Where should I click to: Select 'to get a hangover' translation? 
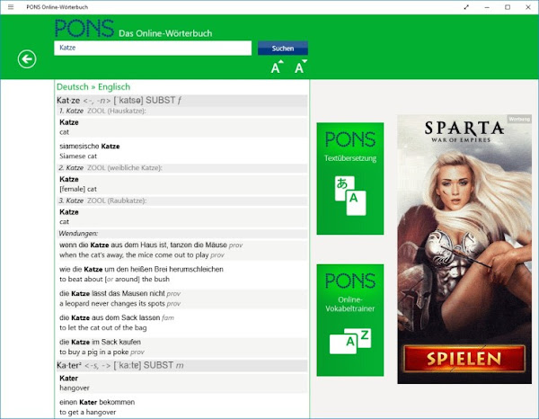88,412
